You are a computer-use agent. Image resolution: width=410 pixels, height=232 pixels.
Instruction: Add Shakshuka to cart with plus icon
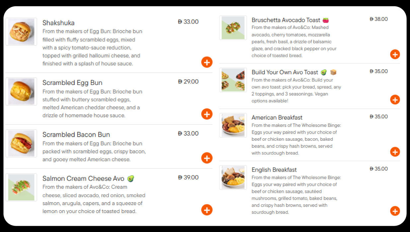tap(206, 62)
